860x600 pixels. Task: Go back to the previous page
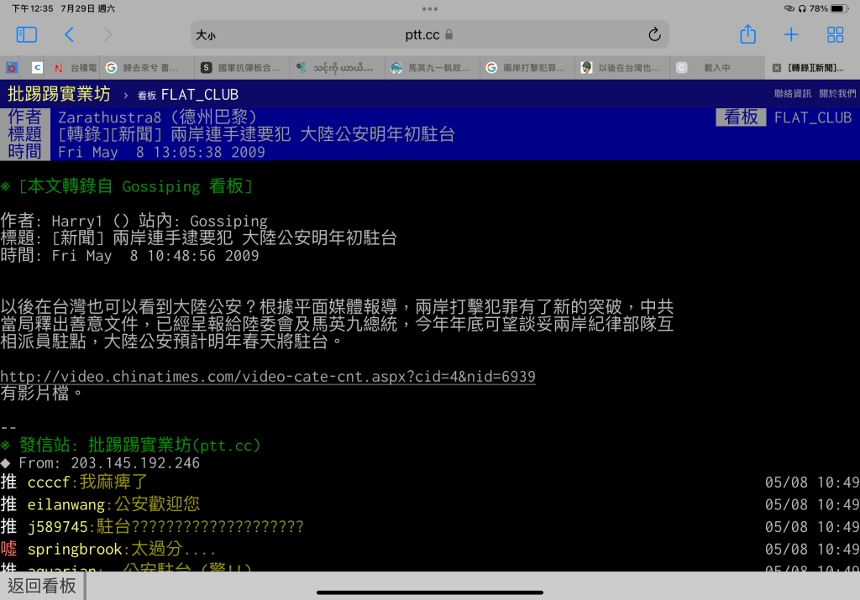[69, 34]
